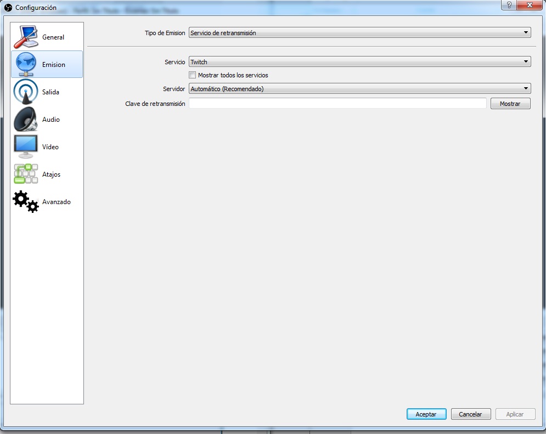Click the Aceptar button
Screen dimensions: 546x434
pyautogui.click(x=426, y=414)
